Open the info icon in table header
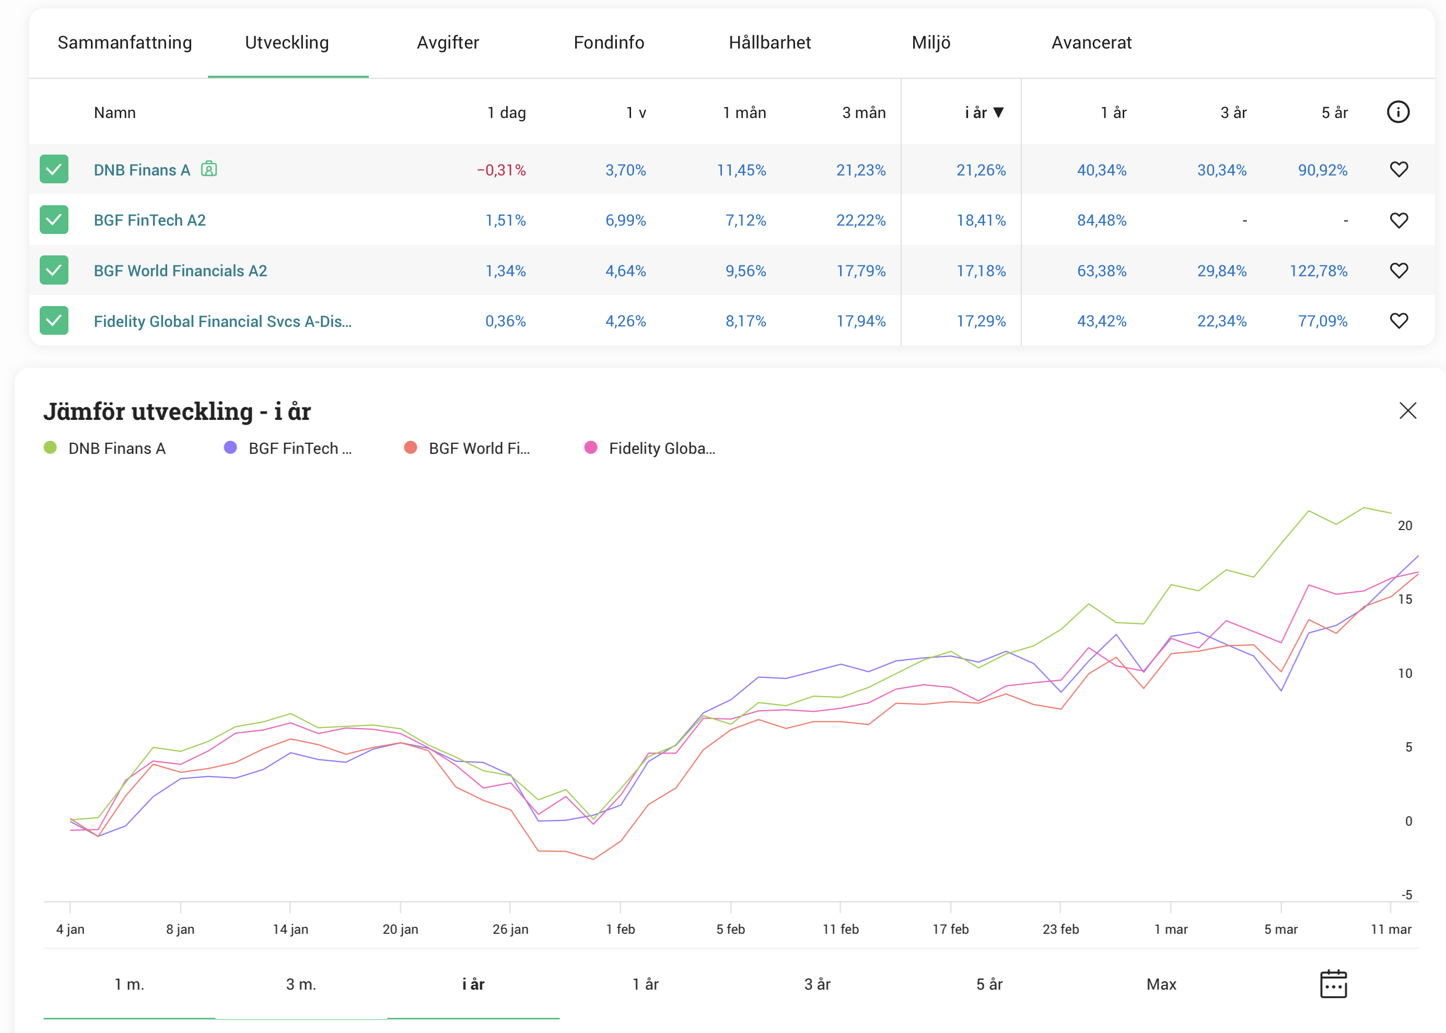This screenshot has width=1446, height=1033. [x=1397, y=112]
